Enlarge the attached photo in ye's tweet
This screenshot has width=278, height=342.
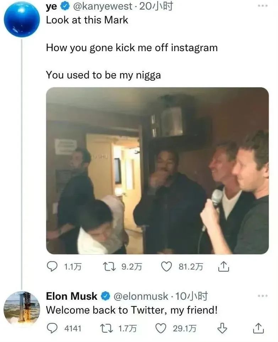tap(157, 171)
